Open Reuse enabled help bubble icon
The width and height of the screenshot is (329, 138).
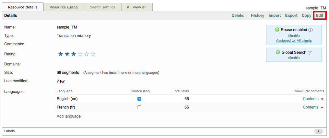coord(311,30)
